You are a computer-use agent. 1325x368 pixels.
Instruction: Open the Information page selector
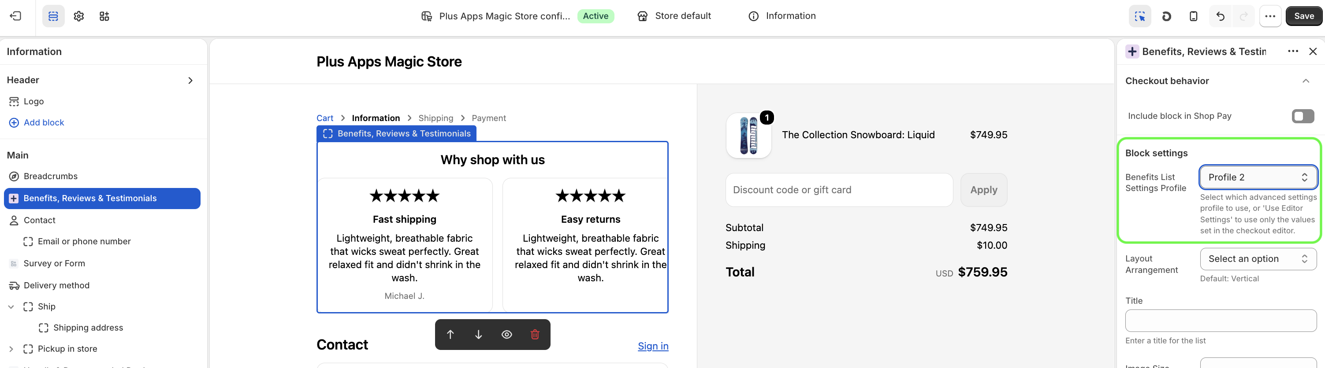(x=782, y=16)
